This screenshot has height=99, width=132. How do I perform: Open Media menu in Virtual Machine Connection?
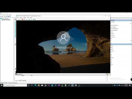pyautogui.click(x=25, y=18)
